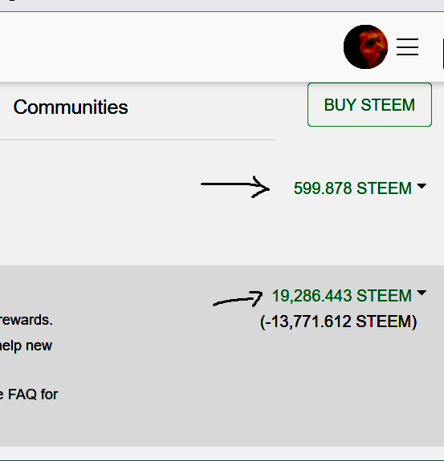
Task: Click the divider line under Communities
Action: (137, 140)
